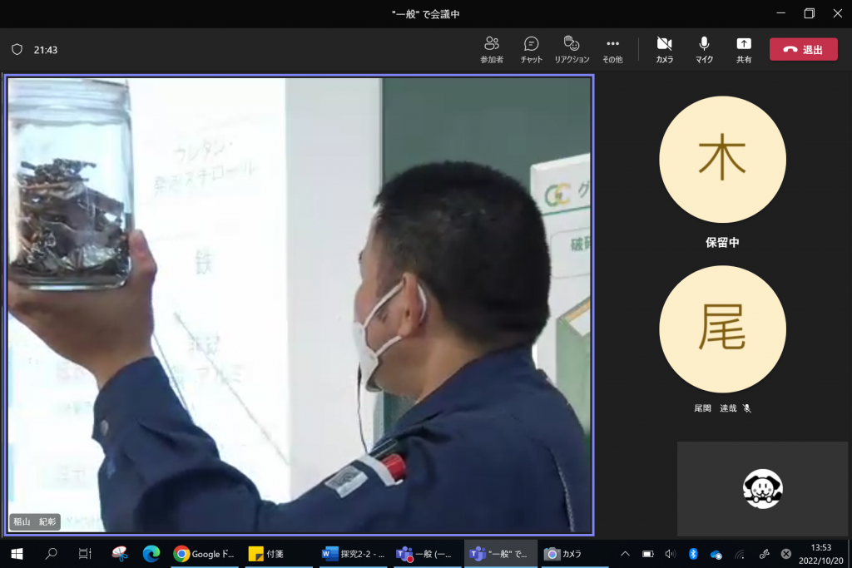
Task: Open the Windows Start menu
Action: pyautogui.click(x=16, y=554)
